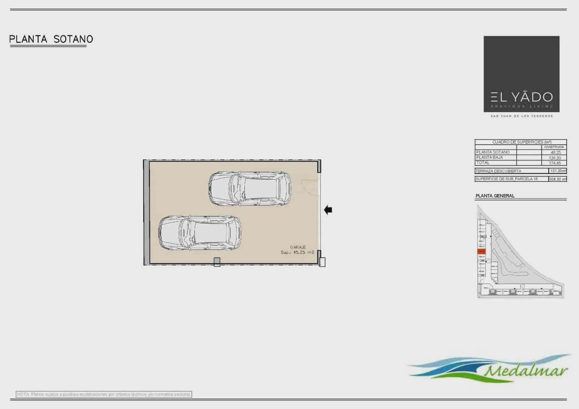Image resolution: width=579 pixels, height=409 pixels.
Task: Click the PLANTA GENERAL heading
Action: (495, 196)
